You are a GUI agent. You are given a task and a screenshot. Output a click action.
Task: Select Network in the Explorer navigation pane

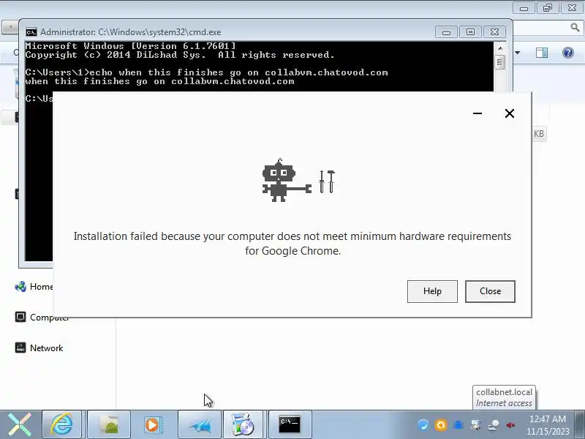39,348
